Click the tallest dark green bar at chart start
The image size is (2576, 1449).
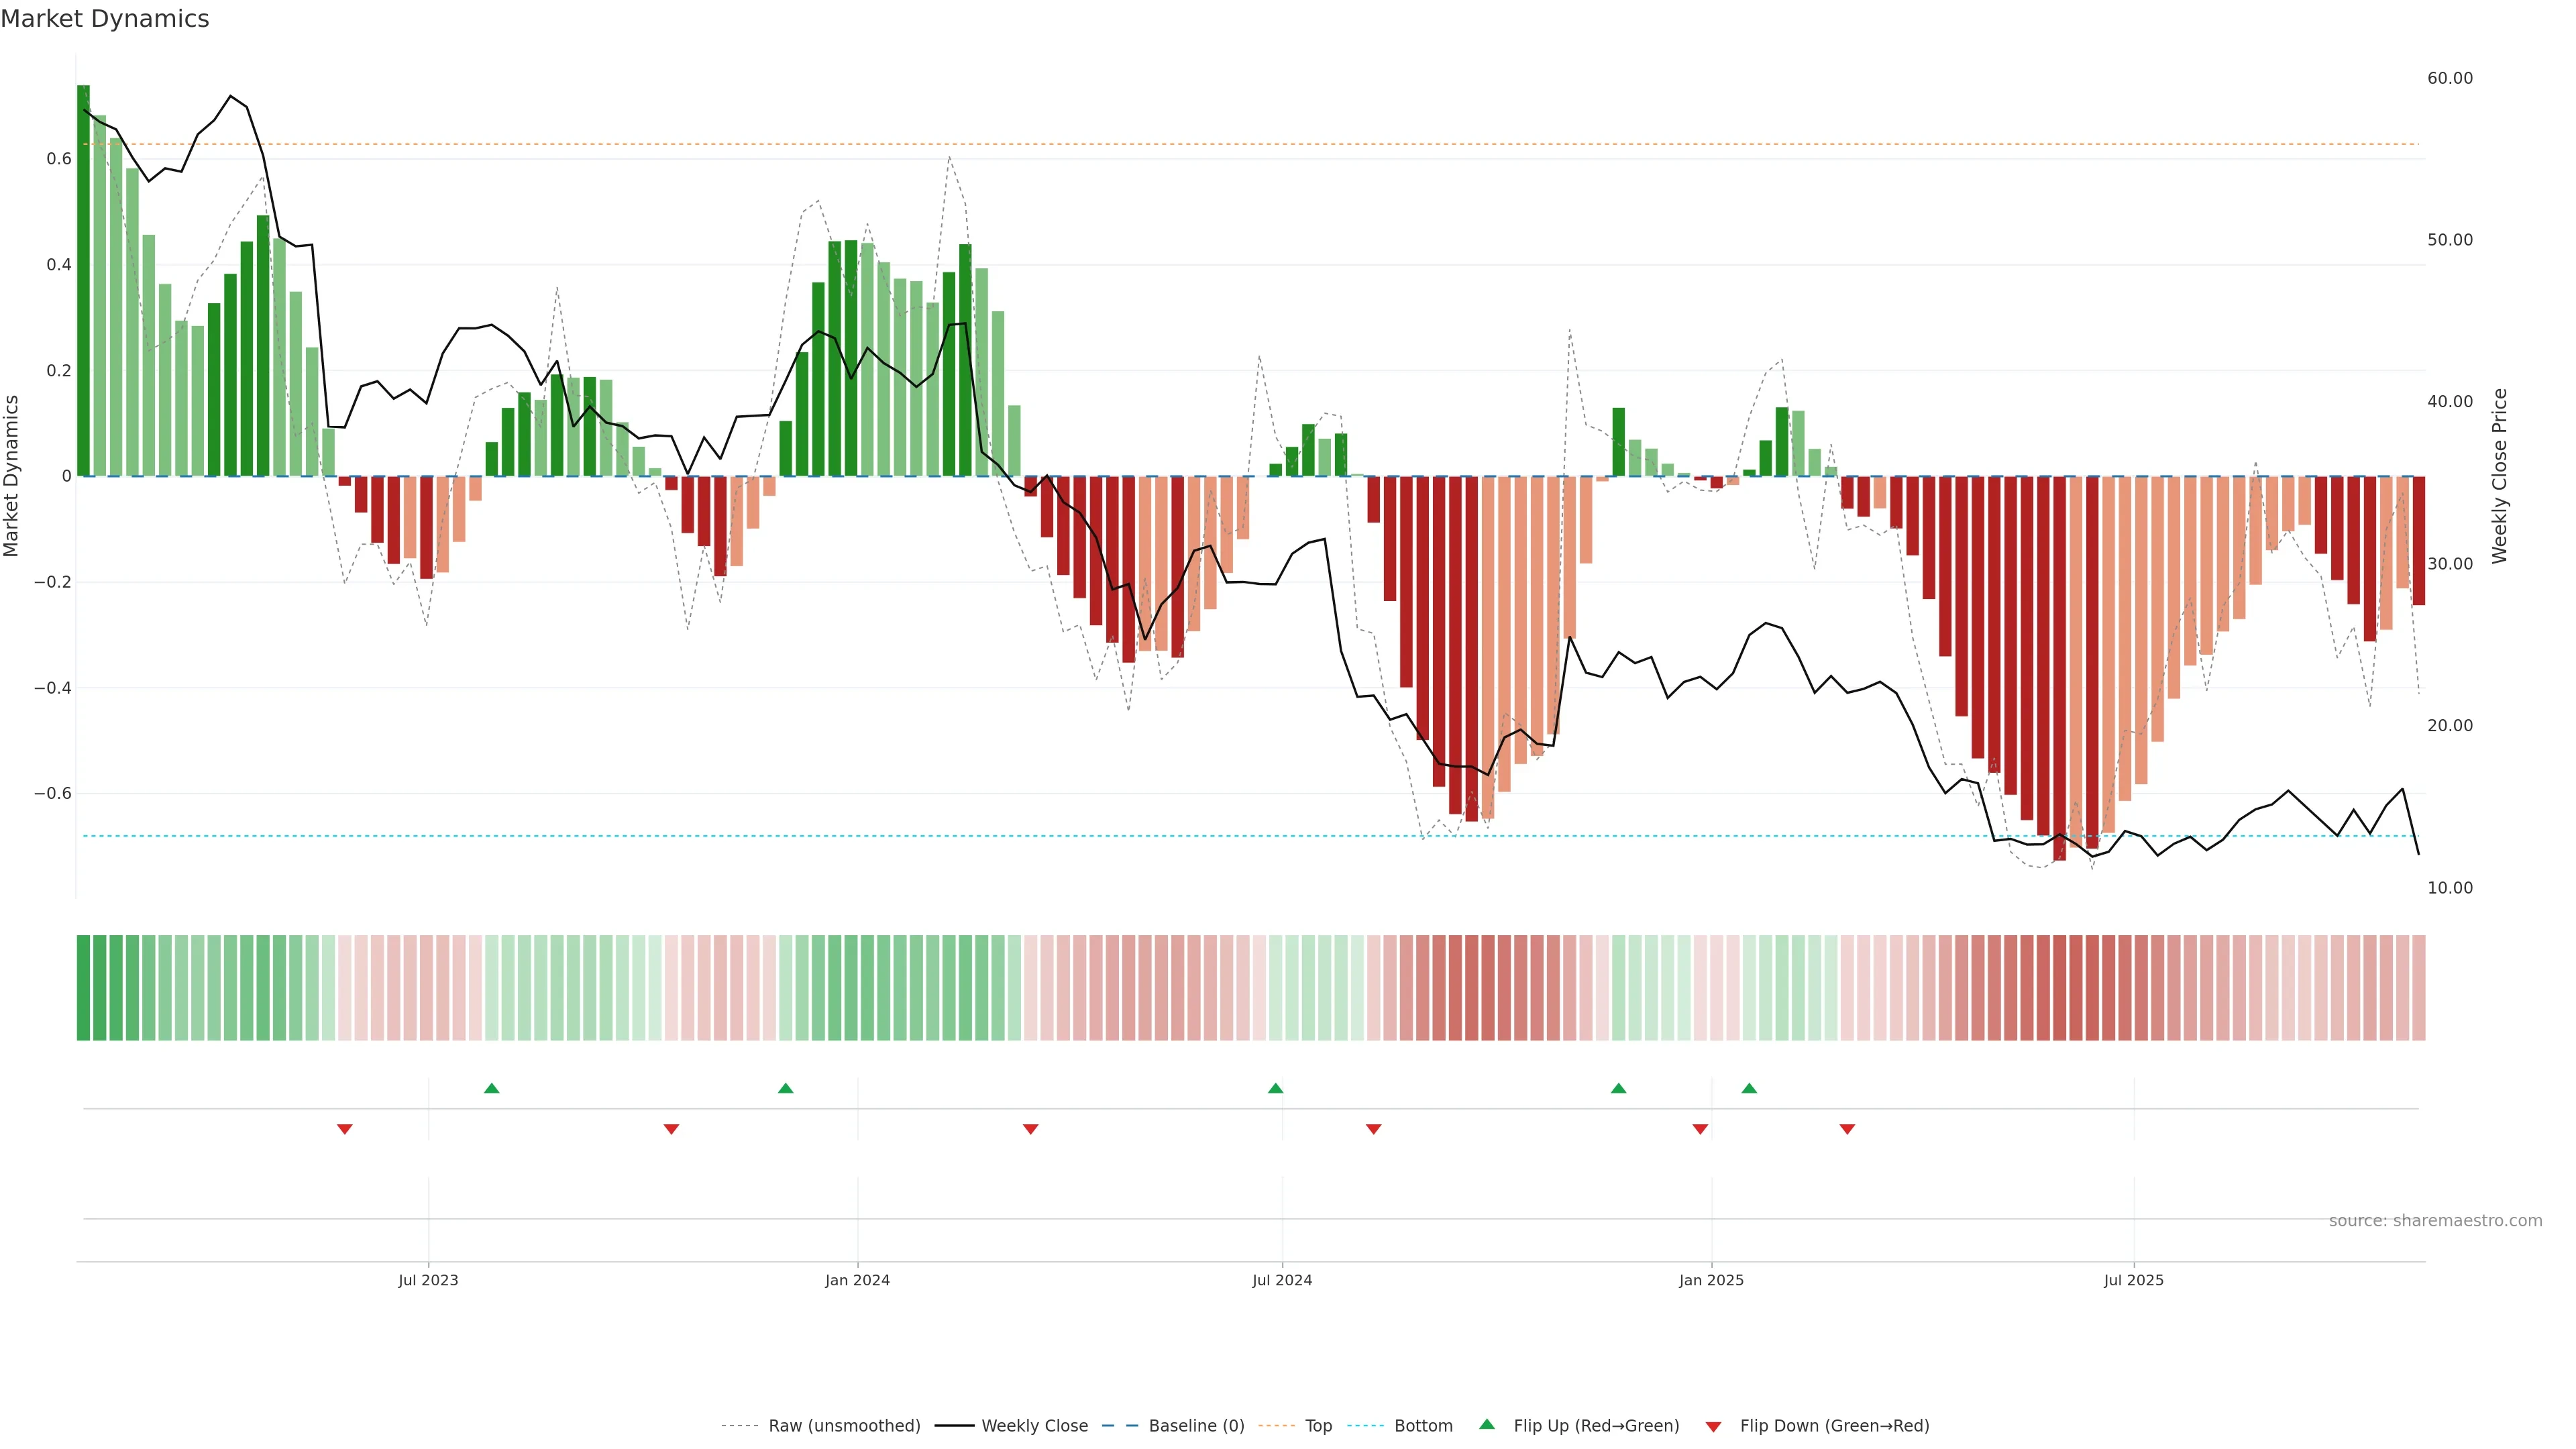point(83,280)
